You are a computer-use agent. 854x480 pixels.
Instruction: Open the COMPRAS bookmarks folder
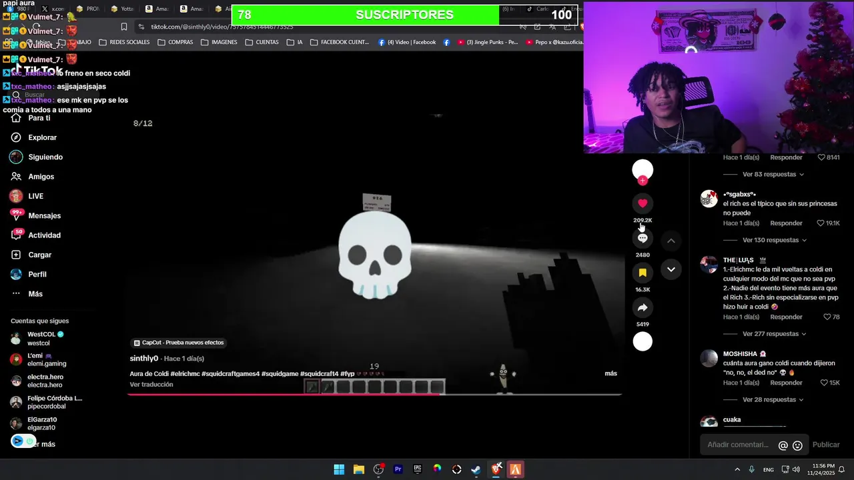click(x=175, y=42)
